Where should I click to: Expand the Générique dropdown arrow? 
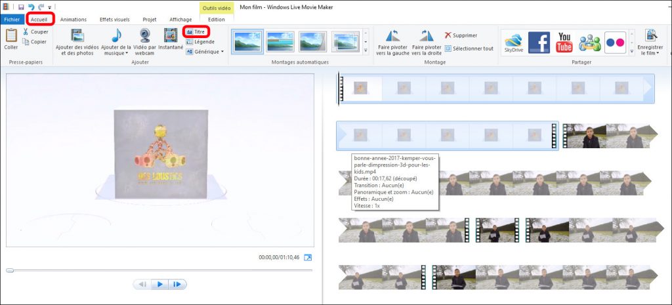tap(222, 52)
